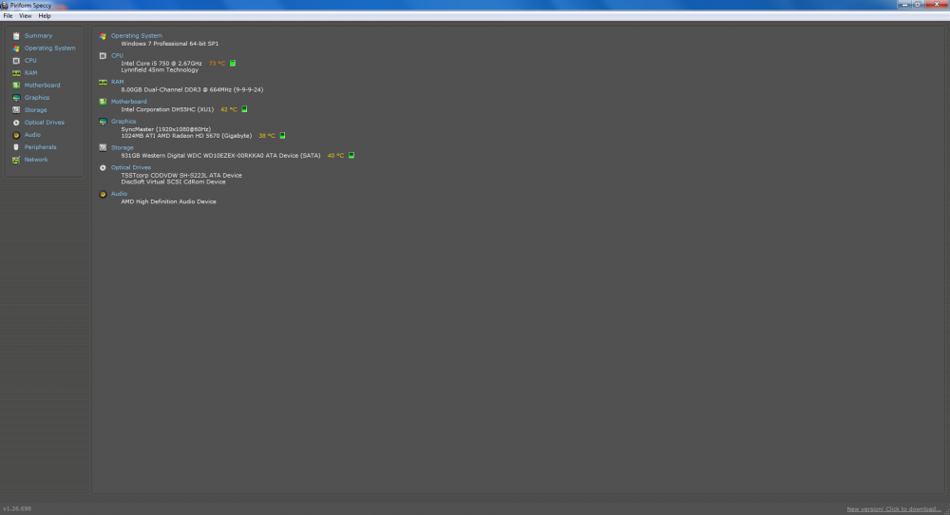950x515 pixels.
Task: Go to the CPU sidebar section
Action: [x=30, y=61]
